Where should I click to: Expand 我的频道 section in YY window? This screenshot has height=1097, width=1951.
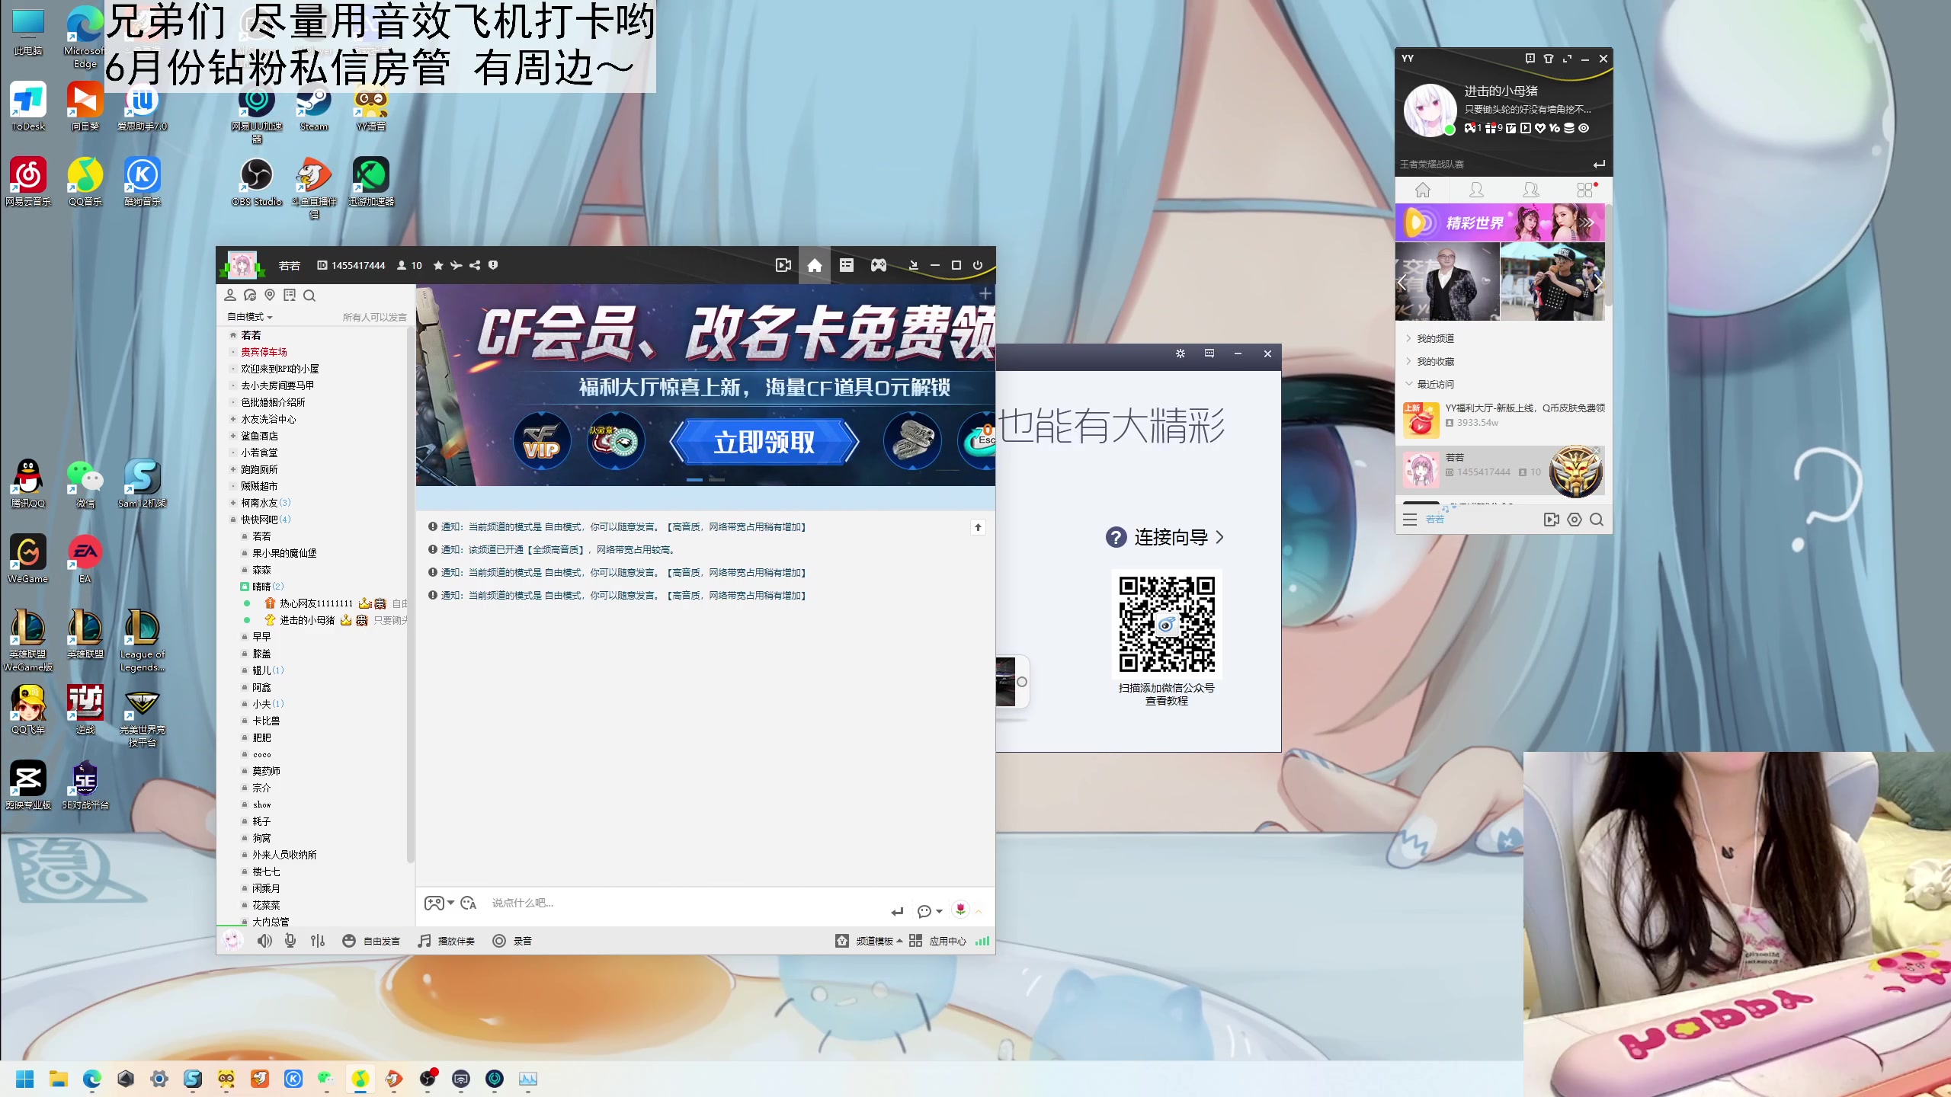pos(1435,338)
